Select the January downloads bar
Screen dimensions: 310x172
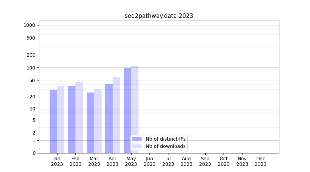click(61, 119)
